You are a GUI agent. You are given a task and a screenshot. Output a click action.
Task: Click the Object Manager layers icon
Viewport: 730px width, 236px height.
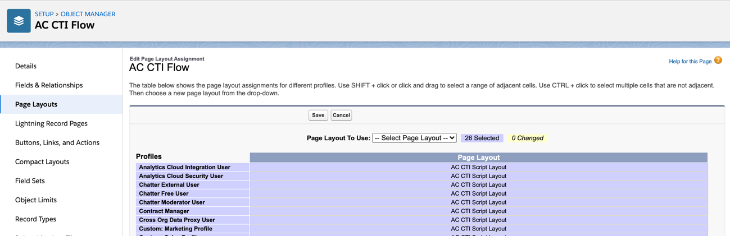pyautogui.click(x=19, y=21)
